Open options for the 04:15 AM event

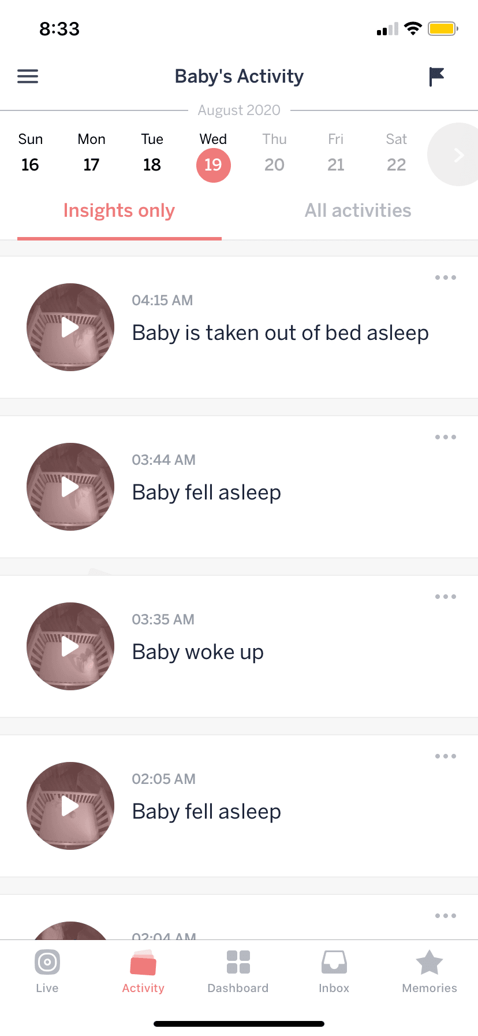[x=445, y=277]
